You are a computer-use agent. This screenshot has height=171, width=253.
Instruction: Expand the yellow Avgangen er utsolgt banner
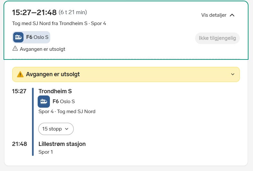coord(126,74)
